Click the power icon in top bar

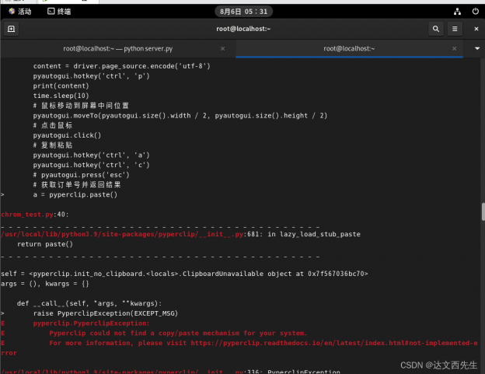click(x=474, y=11)
